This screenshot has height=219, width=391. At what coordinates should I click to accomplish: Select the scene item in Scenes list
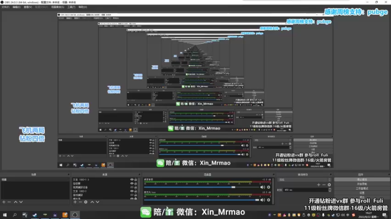tap(35, 180)
